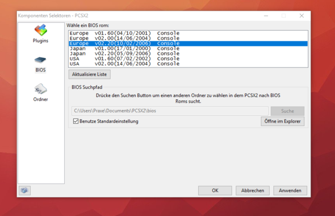Click into the BIOS path text field
Image resolution: width=335 pixels, height=216 pixels.
(x=170, y=111)
